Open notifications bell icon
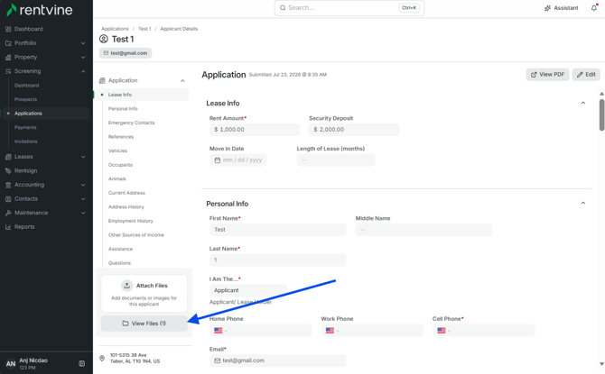 tap(594, 8)
